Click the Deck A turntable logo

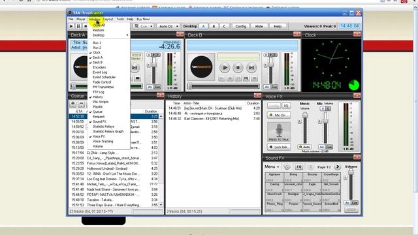tap(80, 67)
